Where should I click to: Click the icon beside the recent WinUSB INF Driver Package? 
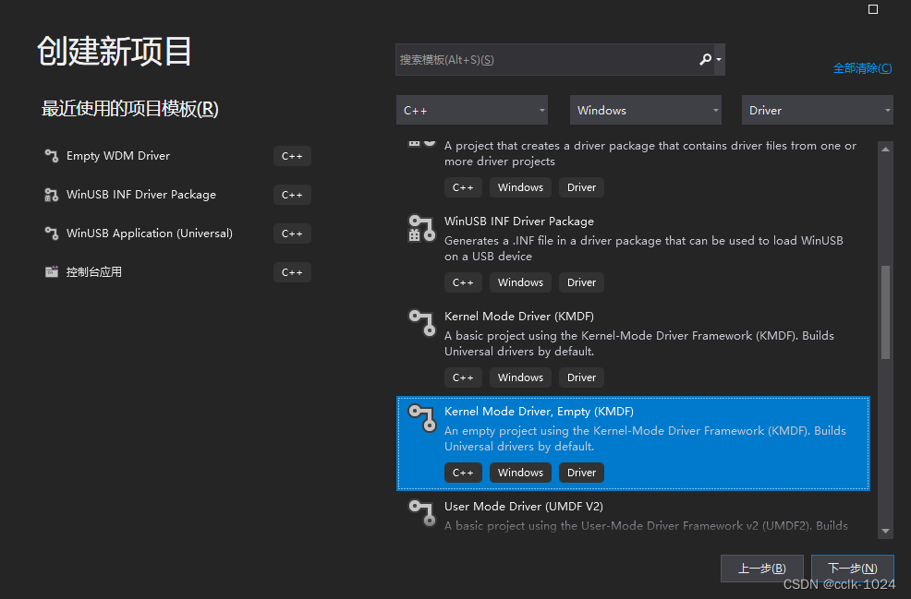tap(52, 195)
